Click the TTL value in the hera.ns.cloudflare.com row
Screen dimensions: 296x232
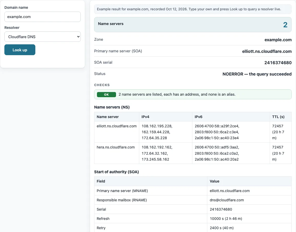click(278, 153)
